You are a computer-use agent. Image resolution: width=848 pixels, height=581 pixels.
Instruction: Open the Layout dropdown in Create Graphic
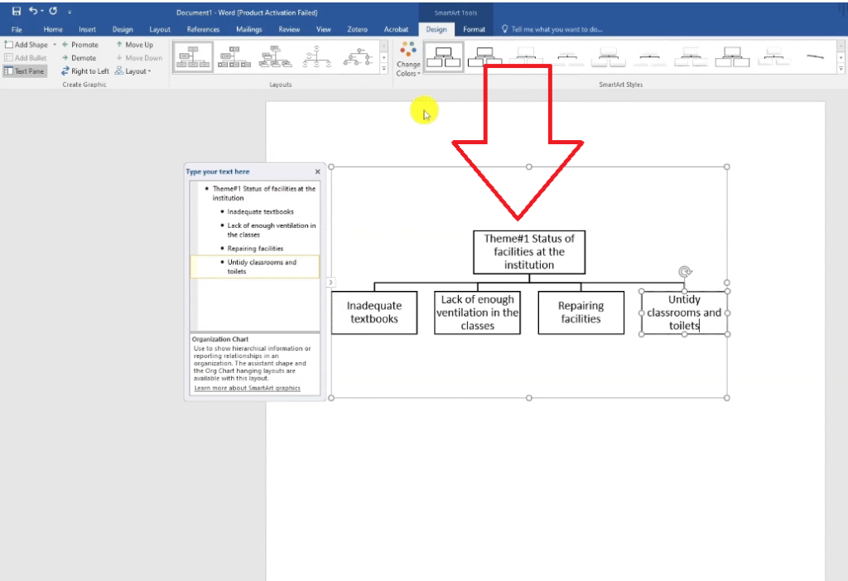pyautogui.click(x=132, y=71)
